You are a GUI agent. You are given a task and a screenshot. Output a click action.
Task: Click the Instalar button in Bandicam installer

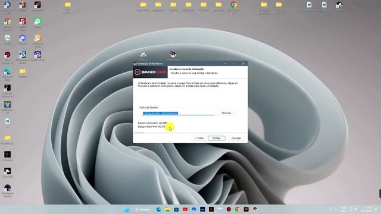pos(217,138)
